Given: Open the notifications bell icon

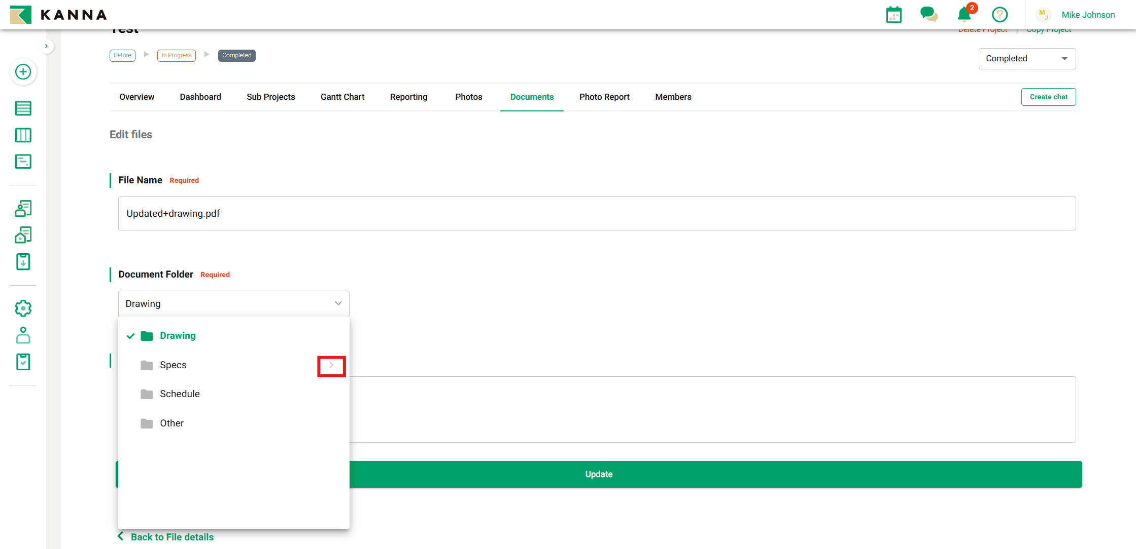Looking at the screenshot, I should coord(964,14).
